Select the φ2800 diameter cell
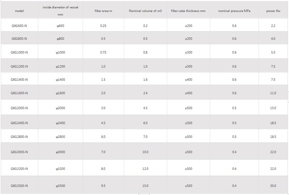This screenshot has height=195, width=289. pos(60,137)
